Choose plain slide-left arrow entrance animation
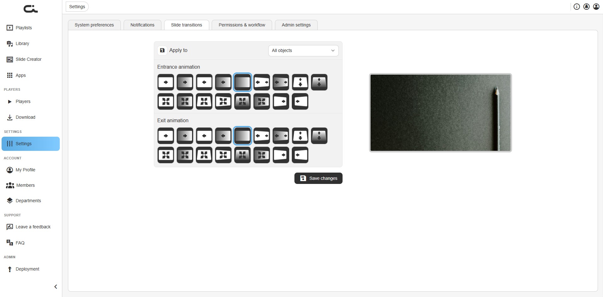The image size is (603, 297). tap(204, 82)
